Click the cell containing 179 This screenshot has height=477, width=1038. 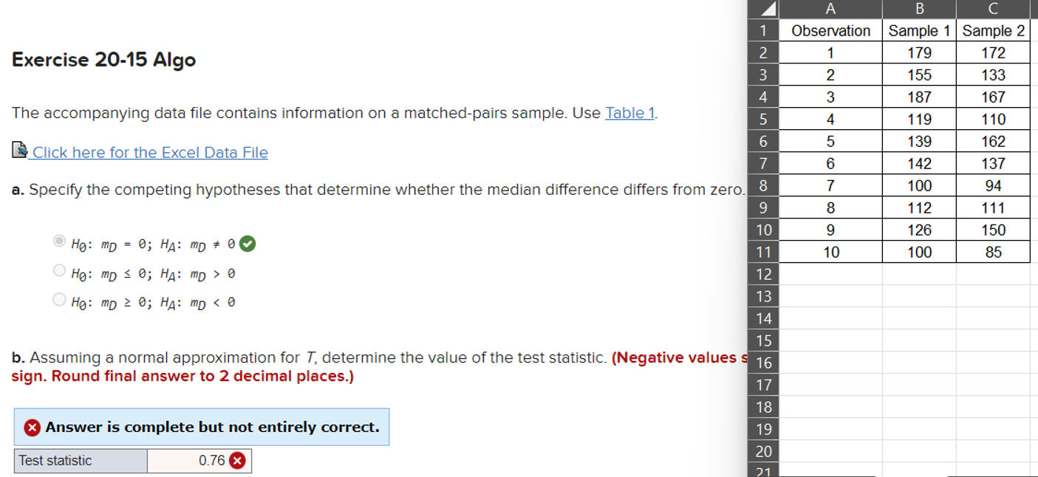click(919, 52)
